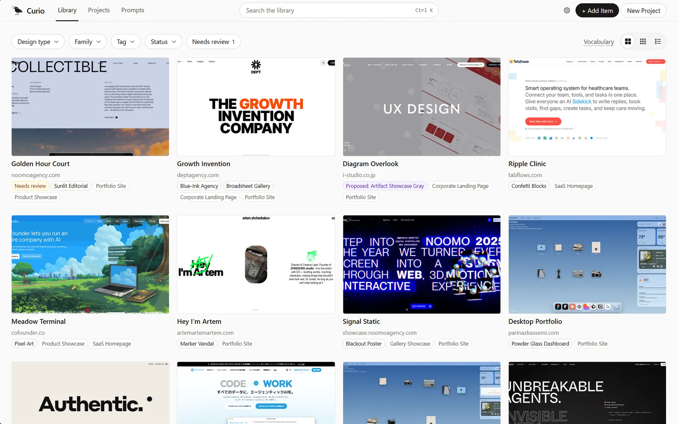
Task: Click the artemartemartem.com source link
Action: [x=205, y=333]
